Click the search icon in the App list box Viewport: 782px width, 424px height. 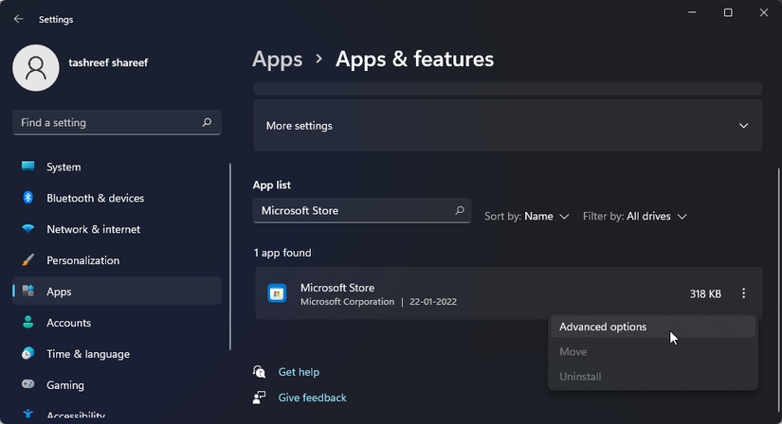point(460,210)
